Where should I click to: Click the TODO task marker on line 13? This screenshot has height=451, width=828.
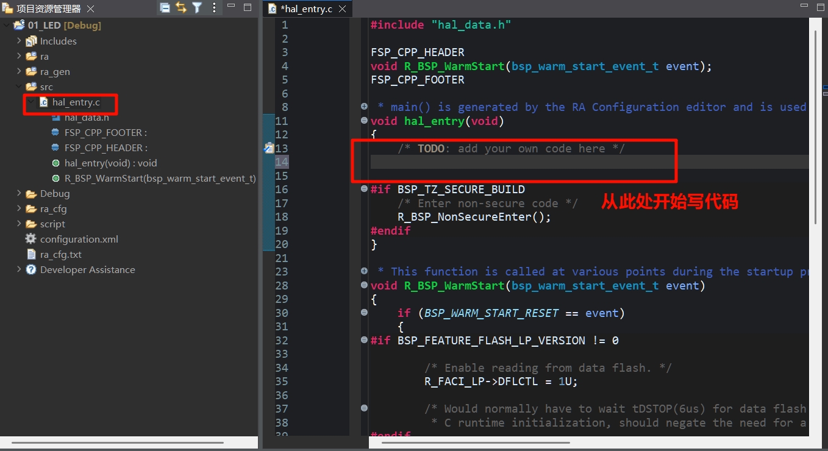click(268, 148)
